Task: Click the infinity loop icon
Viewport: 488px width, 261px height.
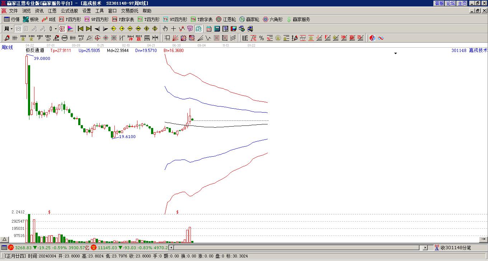Action: pos(381,38)
